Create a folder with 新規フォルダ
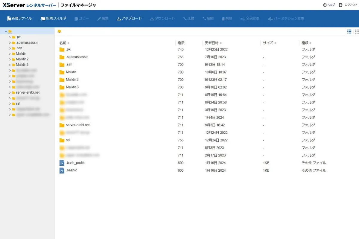The height and width of the screenshot is (239, 359). [53, 19]
